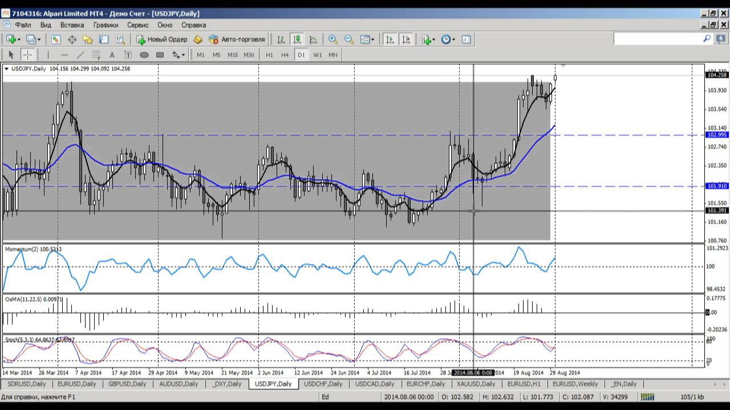Open the Окно menu
The width and height of the screenshot is (730, 410).
coord(165,25)
